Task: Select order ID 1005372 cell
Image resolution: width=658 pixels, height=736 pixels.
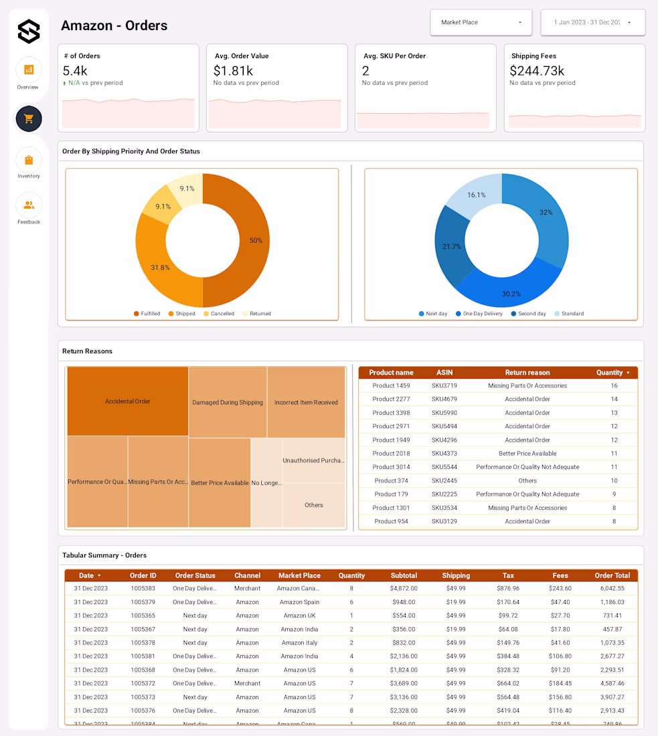Action: 143,683
